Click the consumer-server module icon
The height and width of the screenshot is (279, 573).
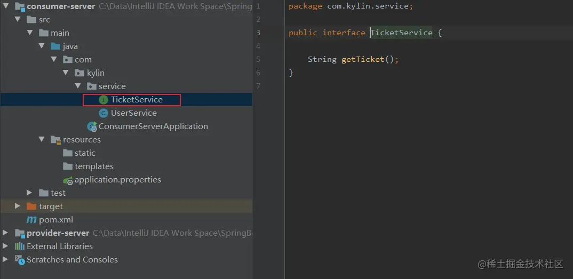tap(19, 6)
